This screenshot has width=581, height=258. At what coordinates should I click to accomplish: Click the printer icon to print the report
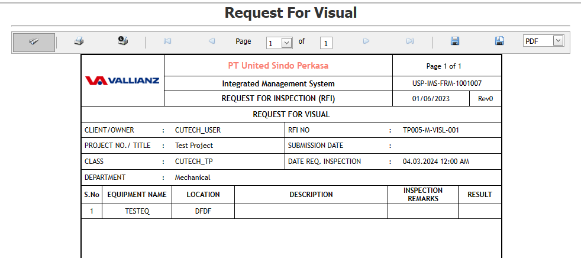[x=79, y=41]
